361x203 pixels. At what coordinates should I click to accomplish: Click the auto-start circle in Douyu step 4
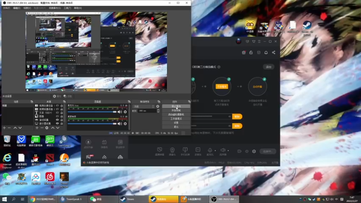coord(257,87)
